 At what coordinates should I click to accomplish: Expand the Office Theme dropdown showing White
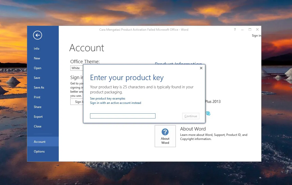coord(77,68)
